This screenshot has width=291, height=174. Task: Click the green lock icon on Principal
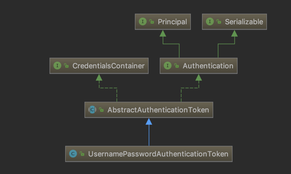point(152,22)
